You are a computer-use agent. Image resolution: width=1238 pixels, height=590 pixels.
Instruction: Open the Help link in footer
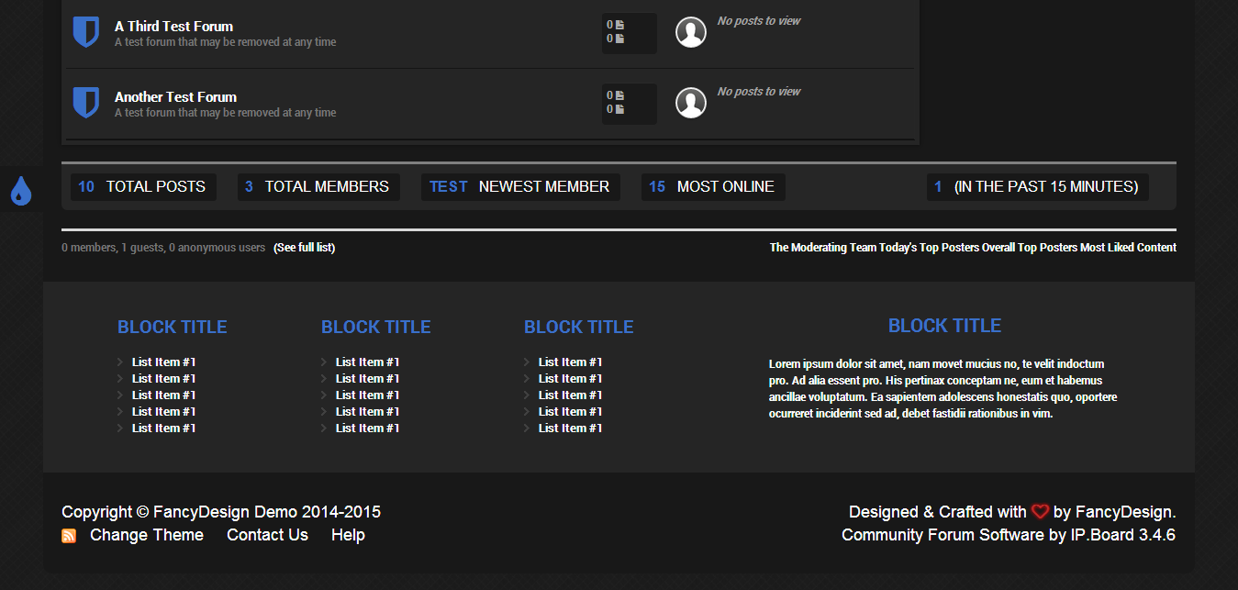tap(348, 535)
